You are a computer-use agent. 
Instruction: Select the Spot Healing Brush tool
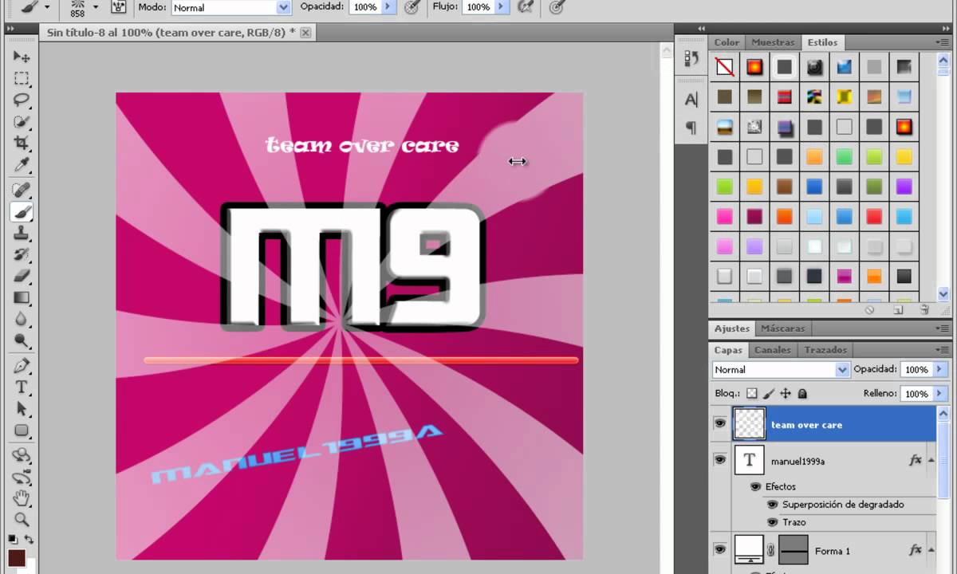click(22, 190)
